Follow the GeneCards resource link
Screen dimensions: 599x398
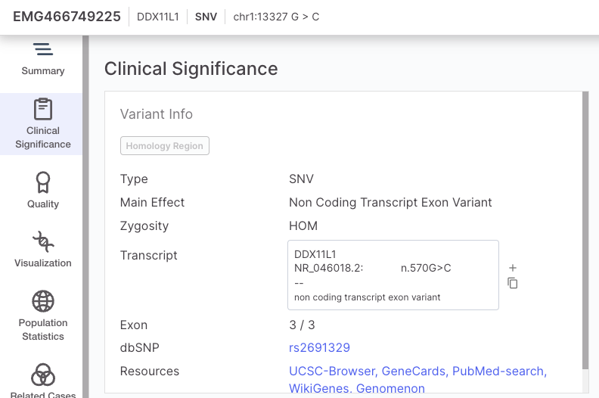click(x=414, y=372)
